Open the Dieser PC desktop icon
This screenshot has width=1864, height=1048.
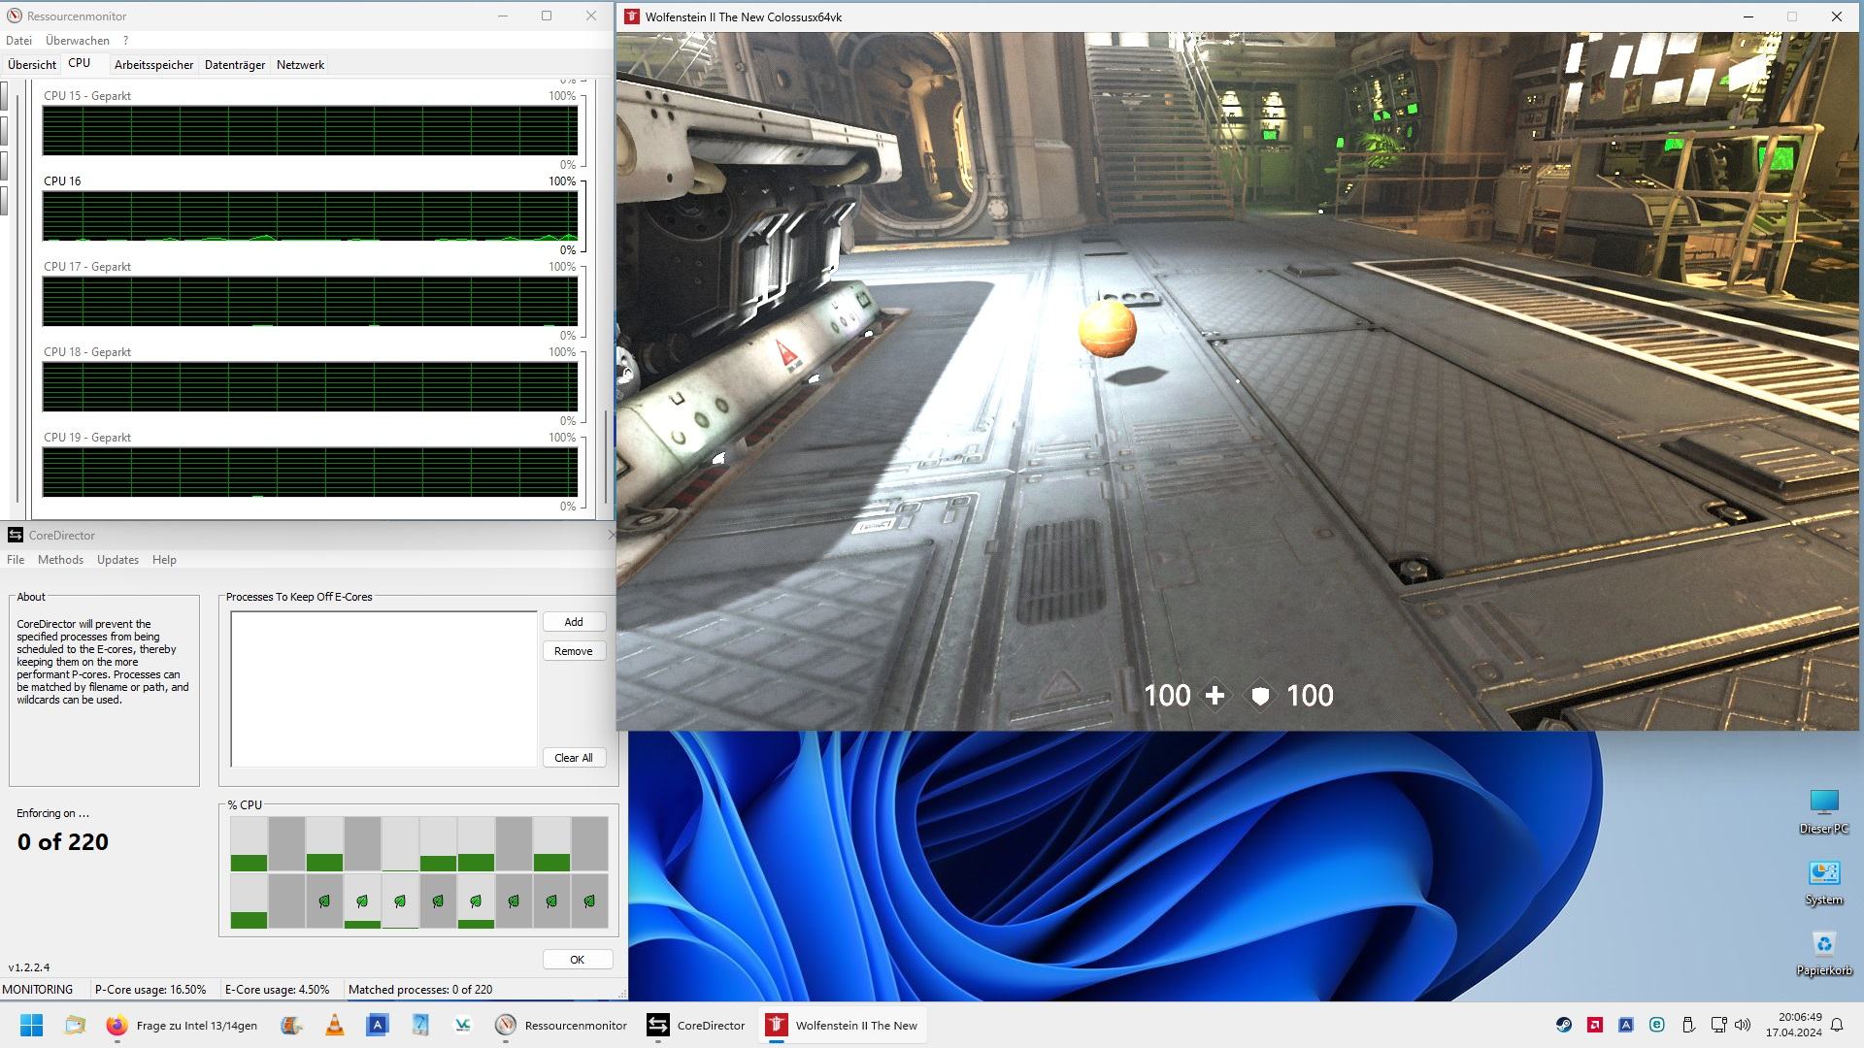click(1823, 810)
